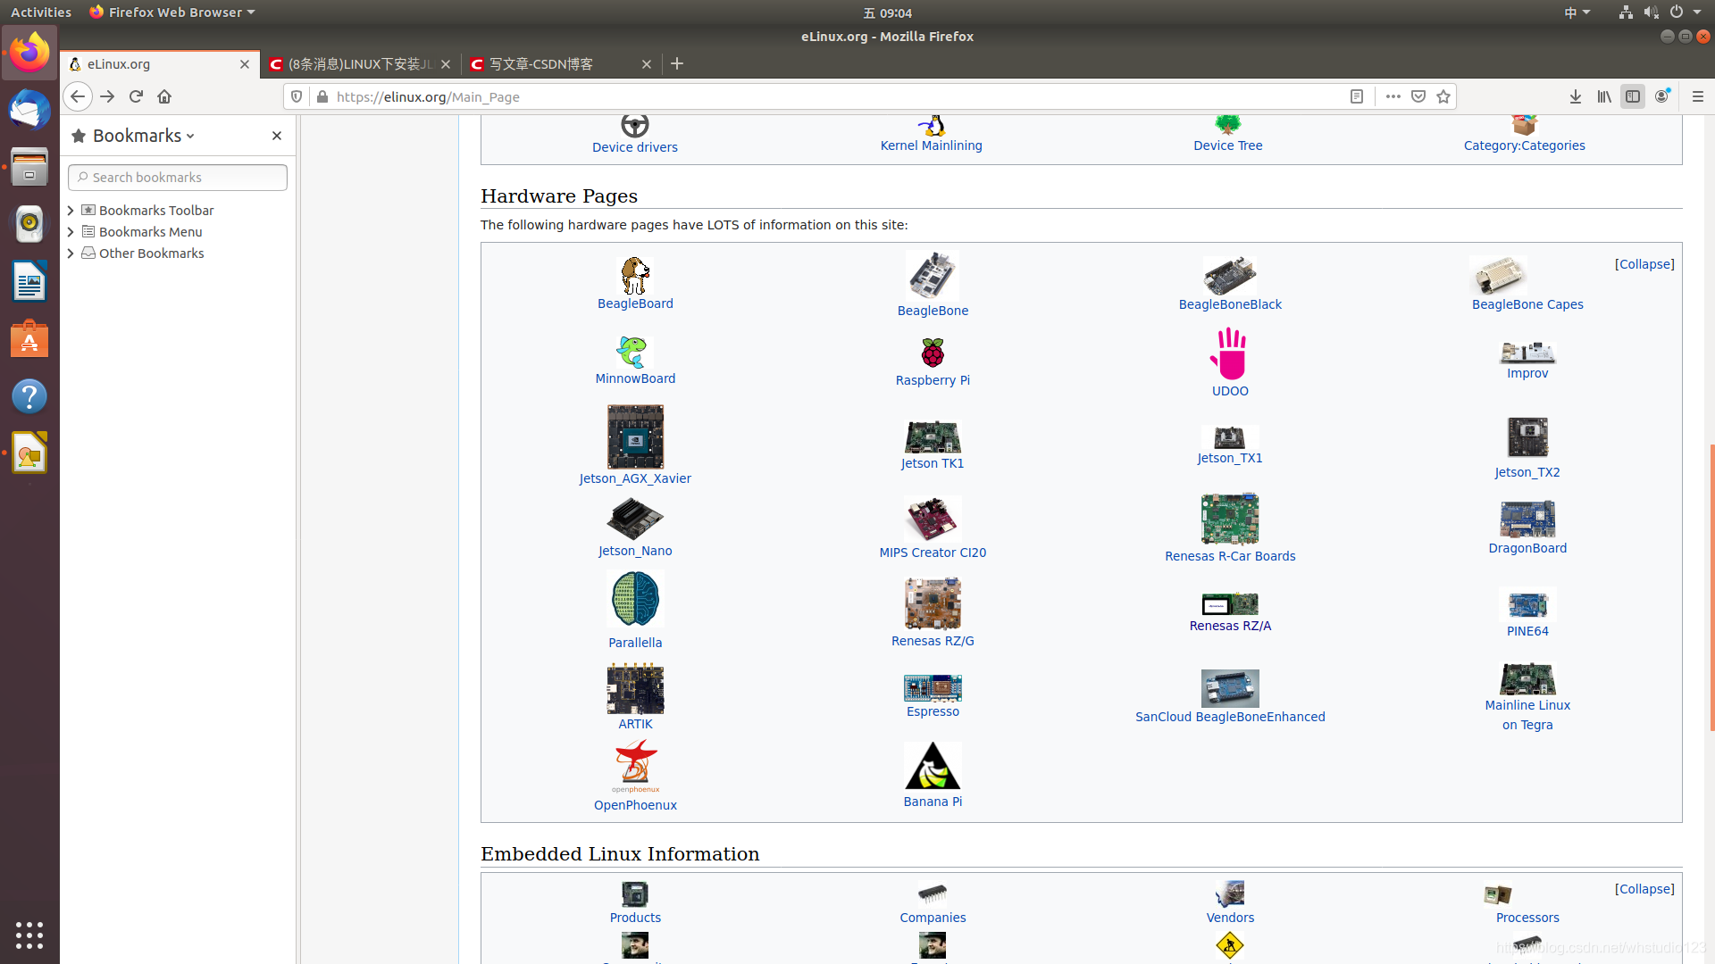
Task: Open Help from the dock
Action: pos(29,396)
